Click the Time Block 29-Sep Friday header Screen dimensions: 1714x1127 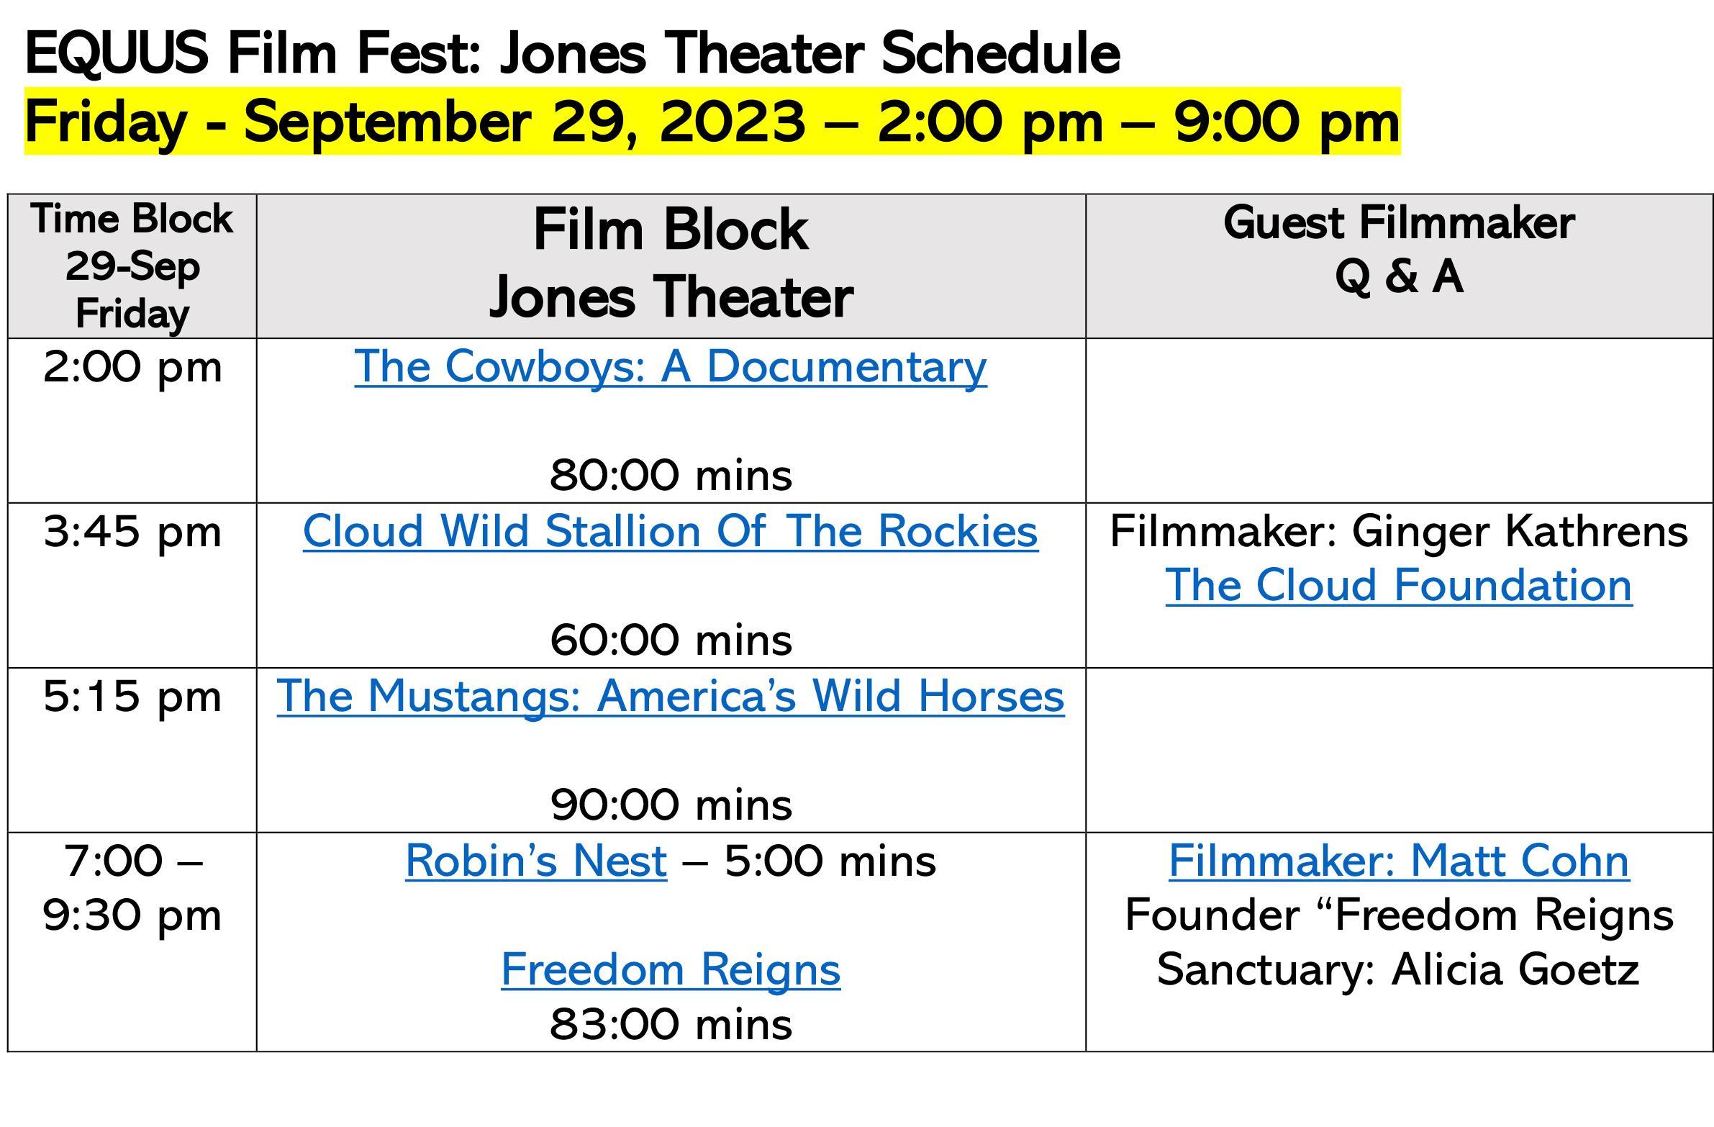pos(132,265)
